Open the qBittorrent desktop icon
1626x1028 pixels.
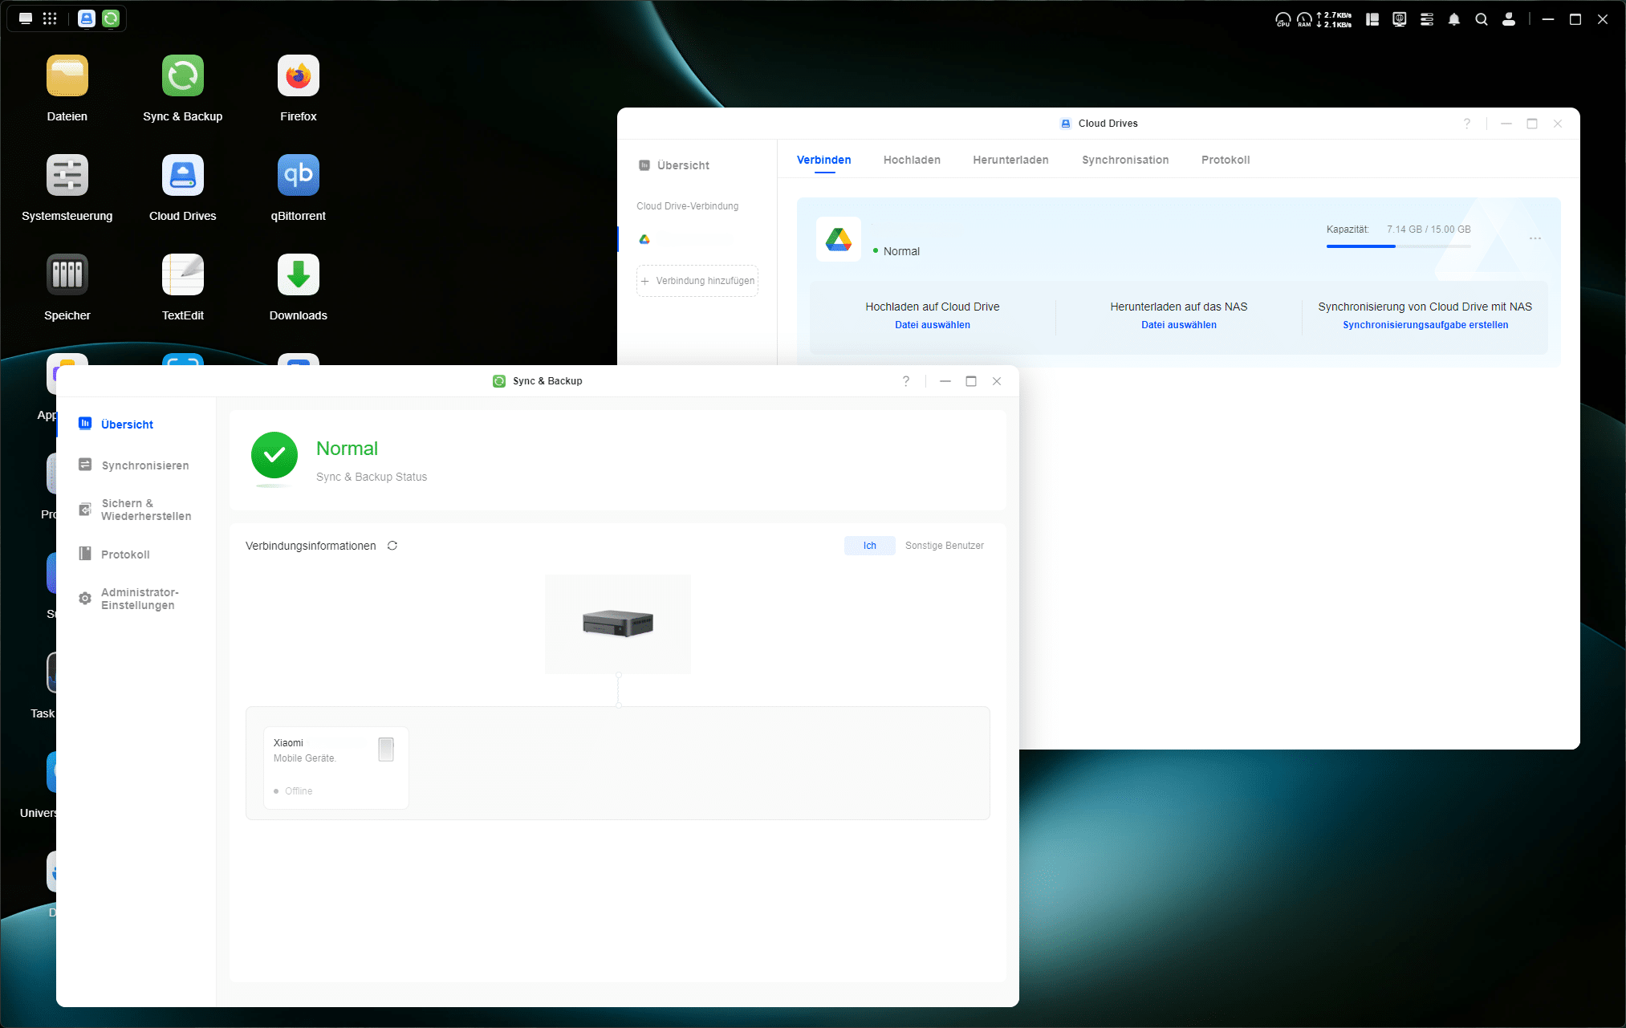point(298,176)
